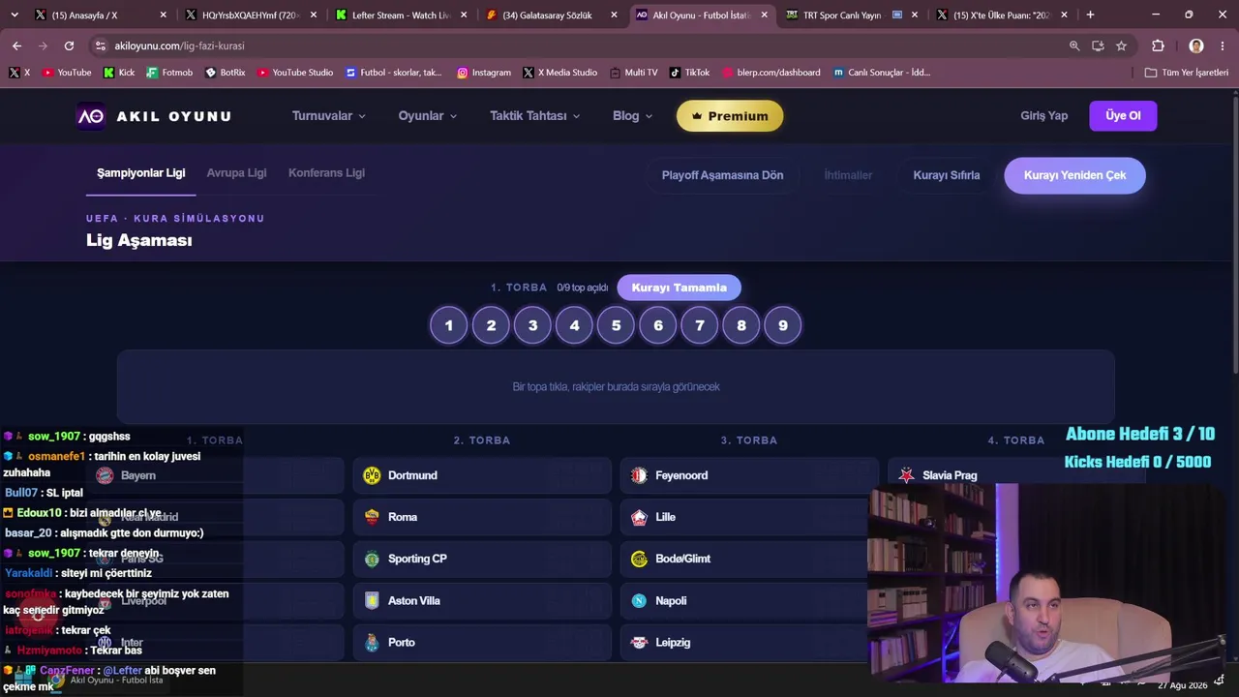Expand the Turnuvalar dropdown menu
This screenshot has height=697, width=1239.
click(x=329, y=116)
